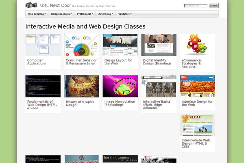Expand the Professional menu
This screenshot has height=163, width=244.
coord(85,14)
